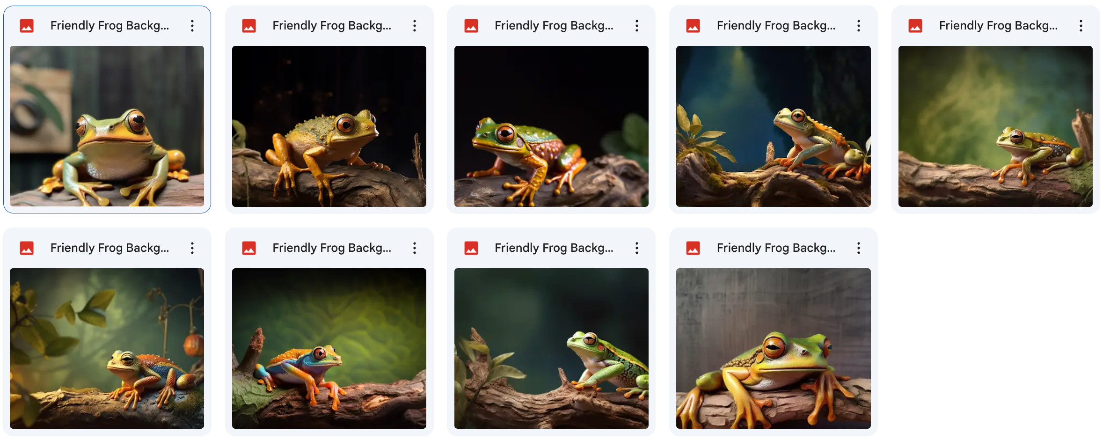Viewport: 1110px width, 440px height.
Task: Click the thumbnail of frog with blue light-beam background
Action: 773,126
